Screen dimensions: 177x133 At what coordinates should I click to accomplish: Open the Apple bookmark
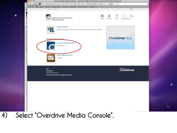click(x=41, y=7)
